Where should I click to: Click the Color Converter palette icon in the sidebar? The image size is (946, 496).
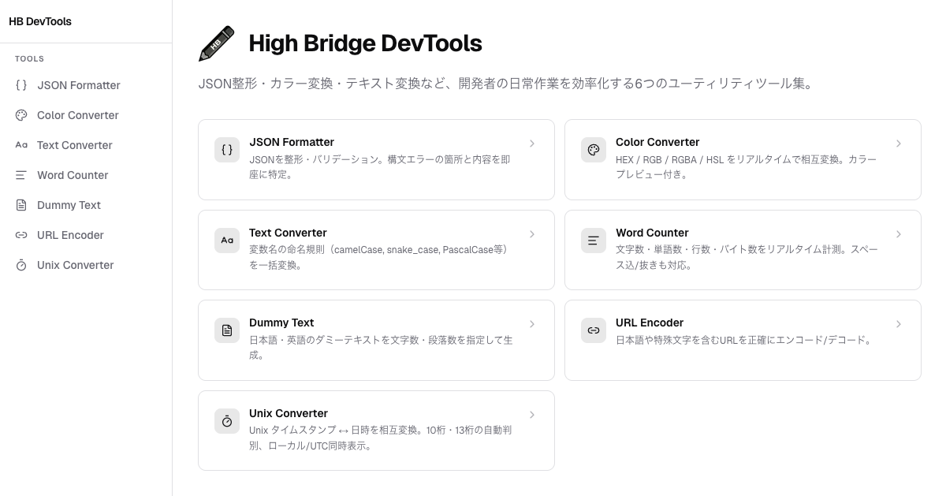[x=21, y=115]
